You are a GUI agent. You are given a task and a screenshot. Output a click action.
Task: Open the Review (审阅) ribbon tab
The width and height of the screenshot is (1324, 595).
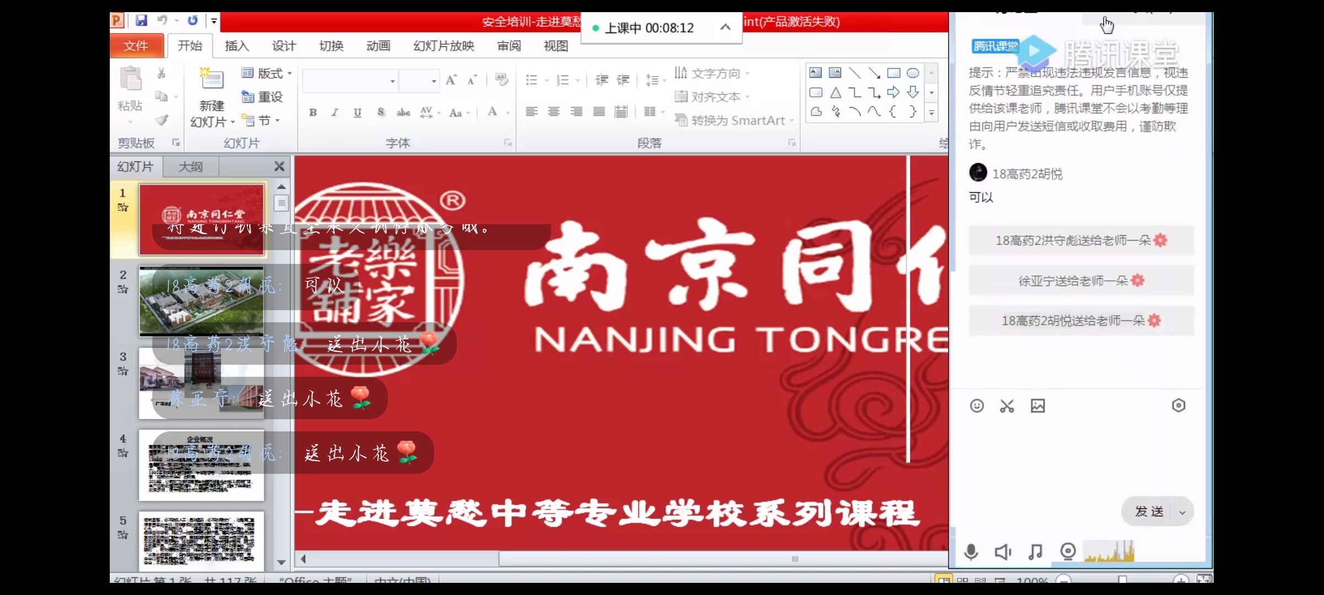(509, 46)
